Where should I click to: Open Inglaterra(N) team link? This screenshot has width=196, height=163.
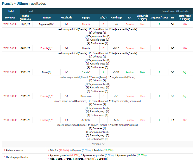(x=47, y=24)
